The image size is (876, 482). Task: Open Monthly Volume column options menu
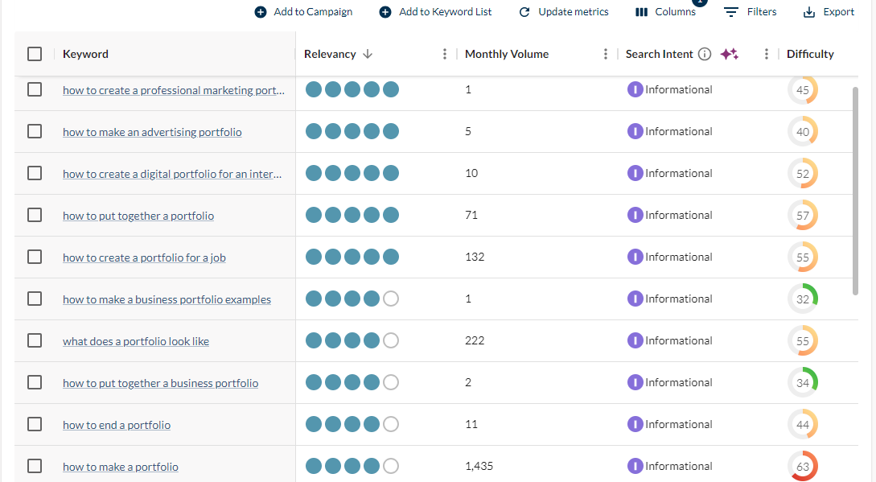[x=606, y=54]
